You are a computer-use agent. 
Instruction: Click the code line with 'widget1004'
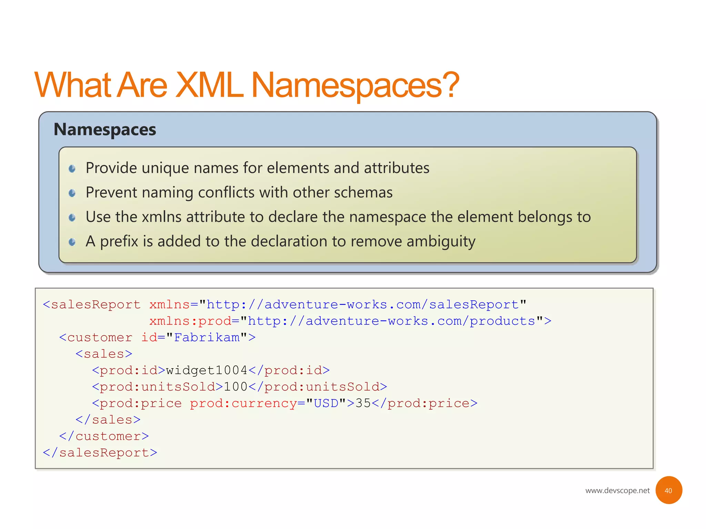tap(211, 371)
